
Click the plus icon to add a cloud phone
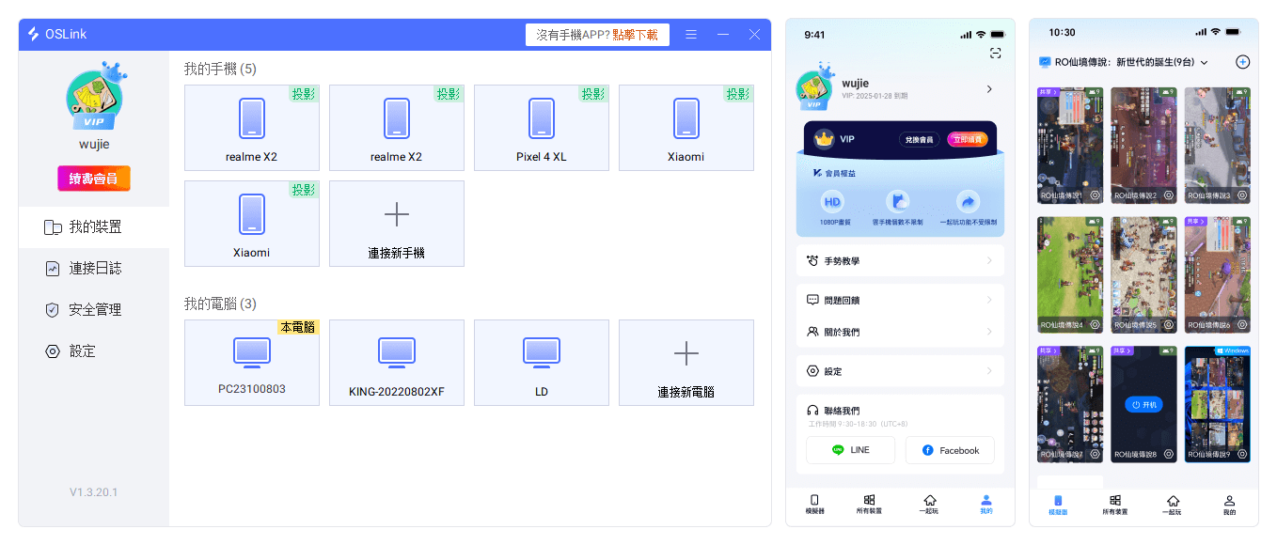click(1243, 61)
